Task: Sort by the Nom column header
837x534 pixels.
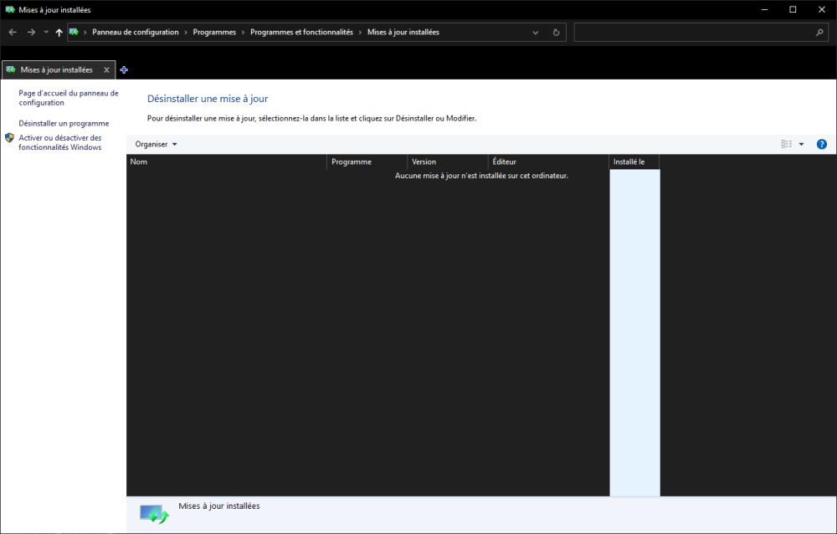Action: [x=226, y=162]
